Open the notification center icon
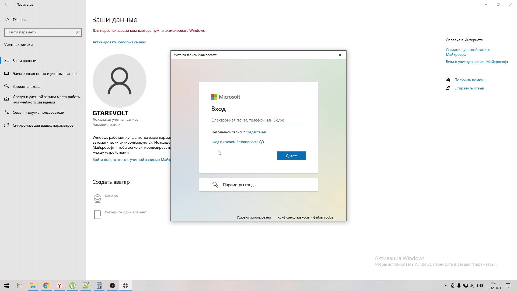517x291 pixels. (508, 286)
